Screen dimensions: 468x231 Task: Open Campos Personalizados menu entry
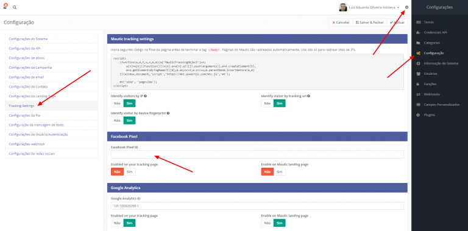(x=441, y=105)
